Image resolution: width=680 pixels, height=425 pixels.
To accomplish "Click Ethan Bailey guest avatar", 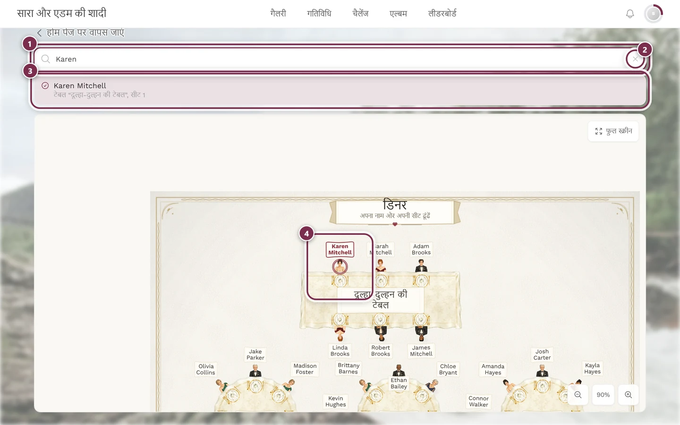I will (399, 371).
